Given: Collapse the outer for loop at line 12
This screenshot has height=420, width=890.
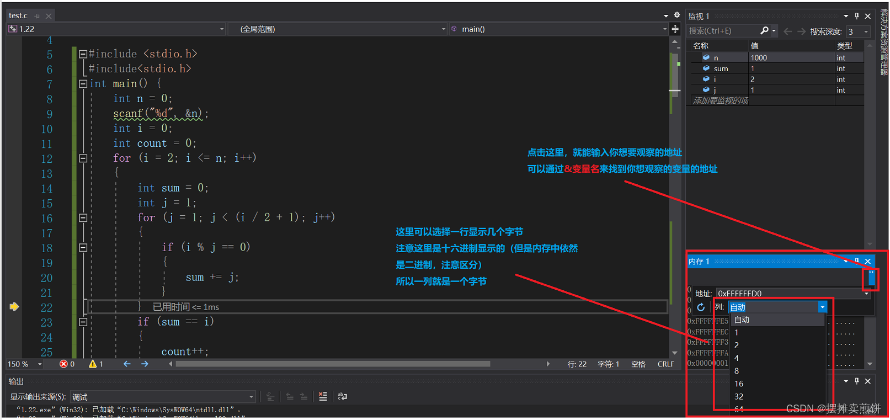Looking at the screenshot, I should [x=83, y=158].
